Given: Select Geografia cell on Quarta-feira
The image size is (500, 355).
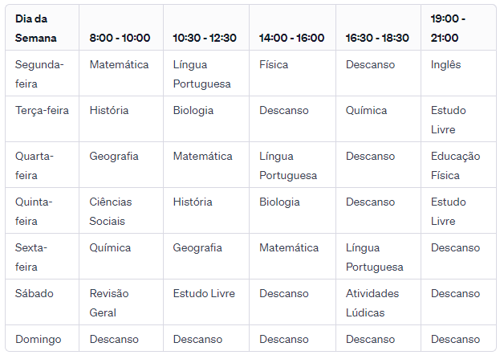Looking at the screenshot, I should [114, 156].
